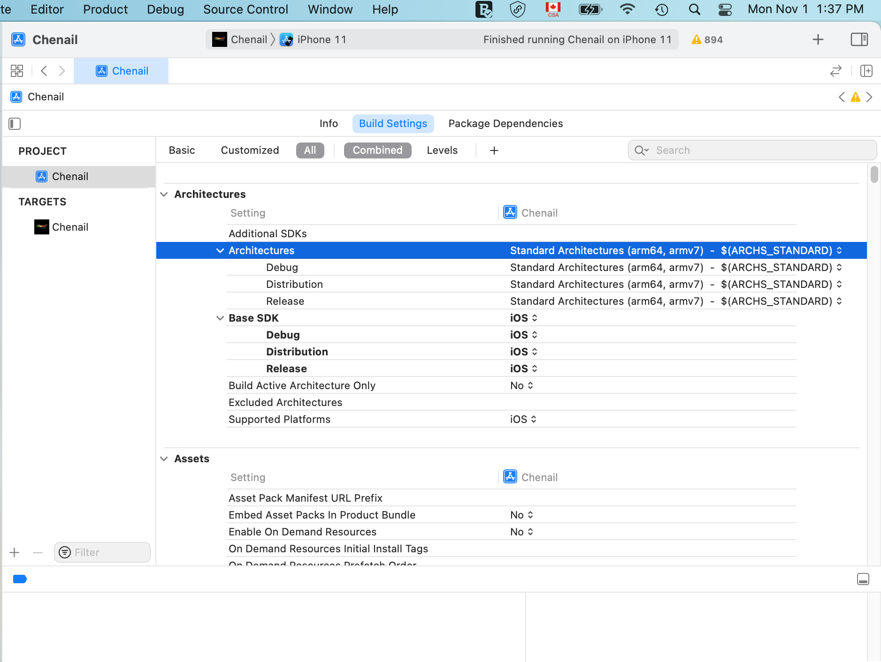Open the Package Dependencies tab
Viewport: 881px width, 662px height.
pos(506,124)
